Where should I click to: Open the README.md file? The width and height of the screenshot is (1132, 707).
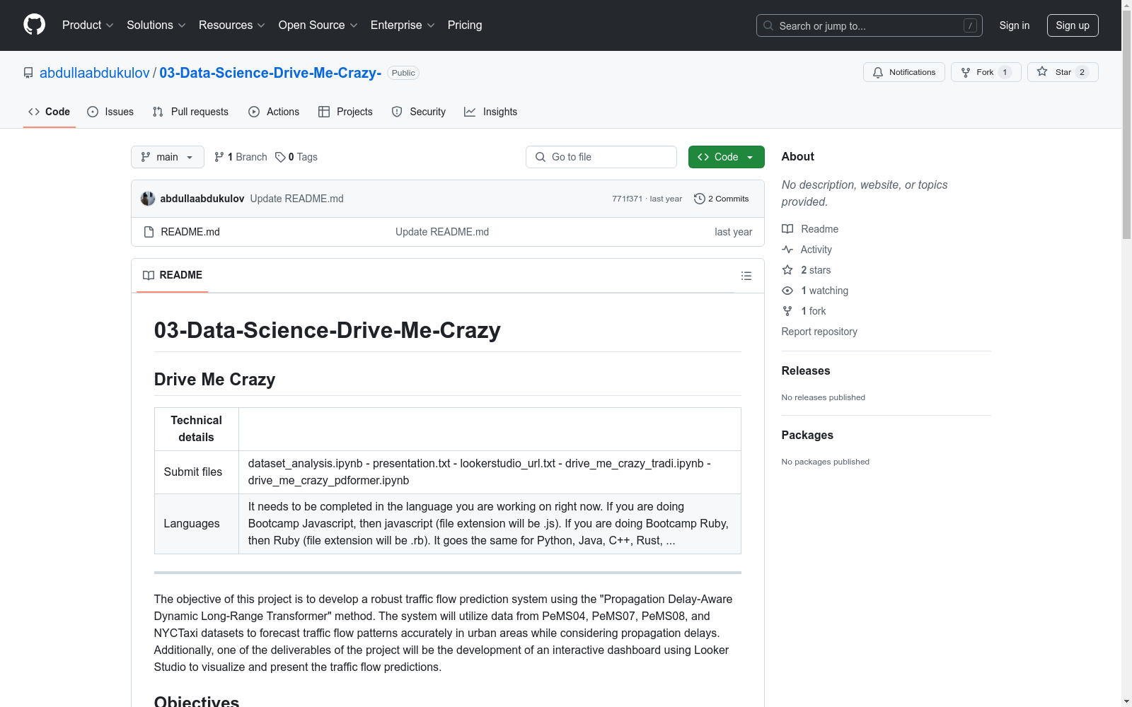[x=190, y=232]
